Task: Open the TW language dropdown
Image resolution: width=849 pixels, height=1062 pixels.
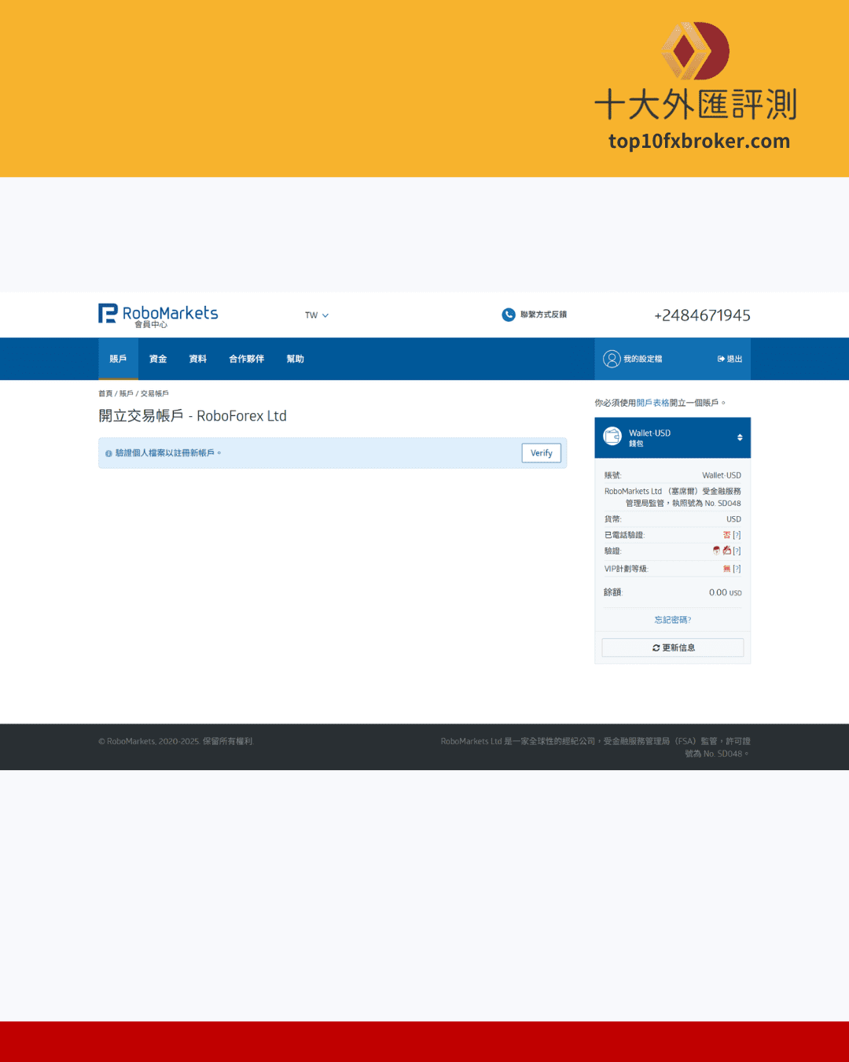Action: point(315,315)
